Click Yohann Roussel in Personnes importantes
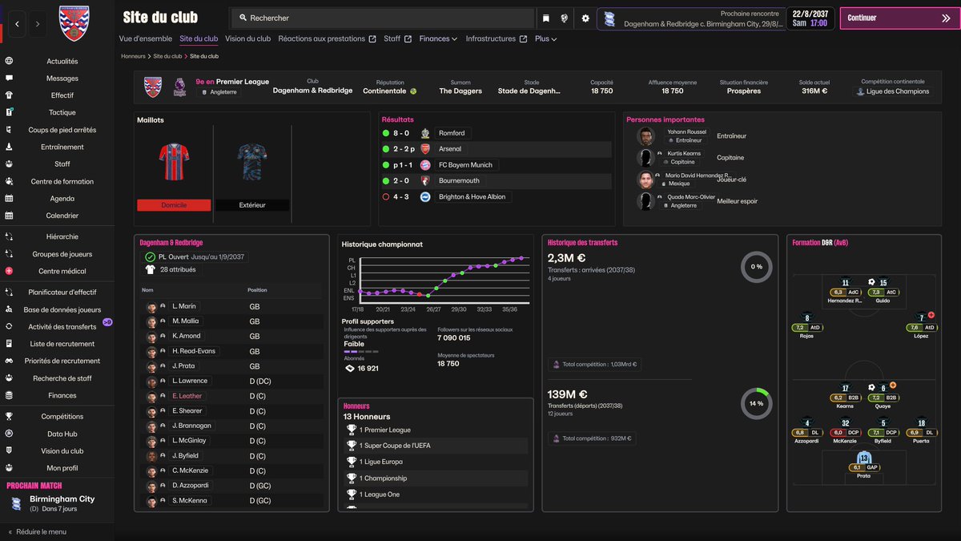 click(686, 132)
